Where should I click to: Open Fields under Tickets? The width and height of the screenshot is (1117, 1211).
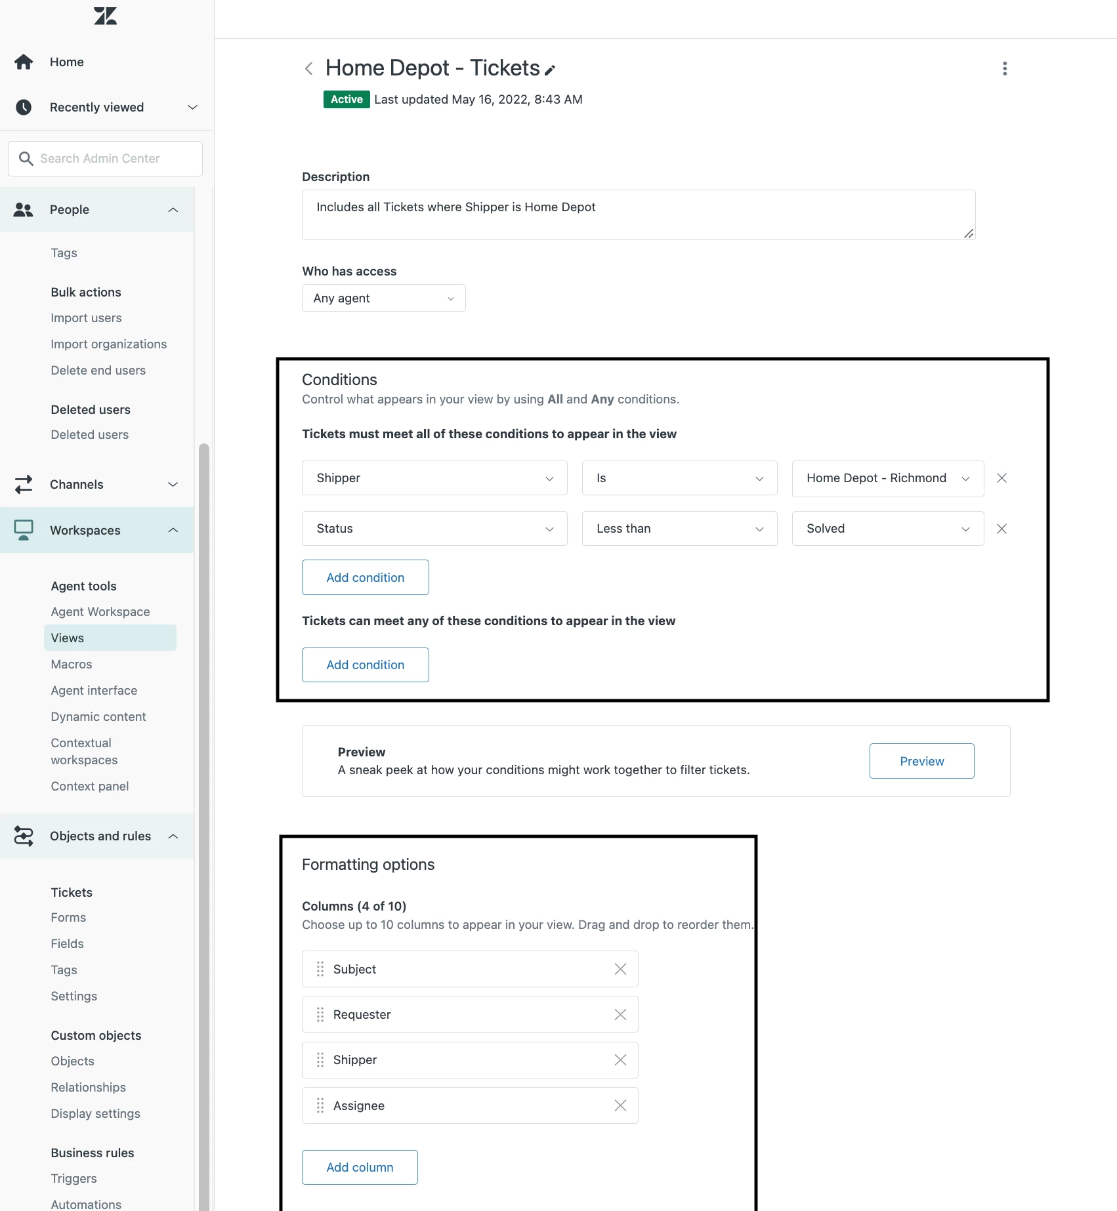67,943
